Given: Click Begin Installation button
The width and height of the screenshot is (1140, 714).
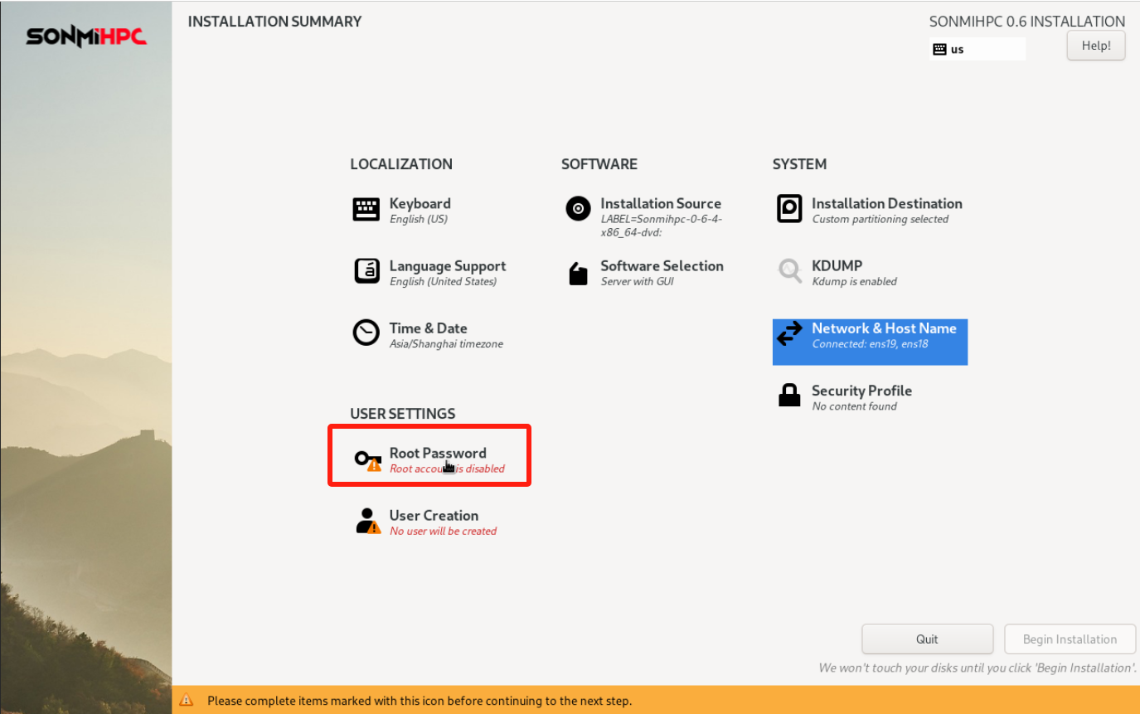Looking at the screenshot, I should tap(1070, 639).
